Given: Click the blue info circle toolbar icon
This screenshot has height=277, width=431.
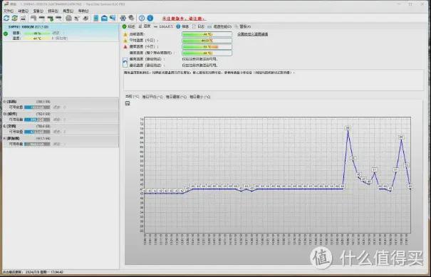Looking at the screenshot, I should point(150,18).
